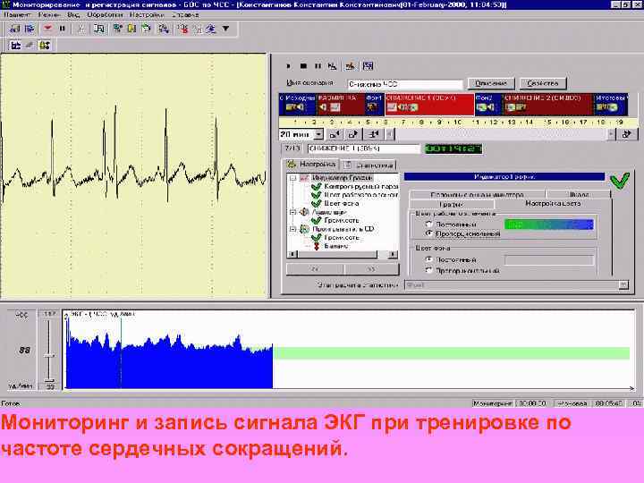Image resolution: width=644 pixels, height=483 pixels.
Task: Switch to the Настройка tab
Action: pos(311,165)
